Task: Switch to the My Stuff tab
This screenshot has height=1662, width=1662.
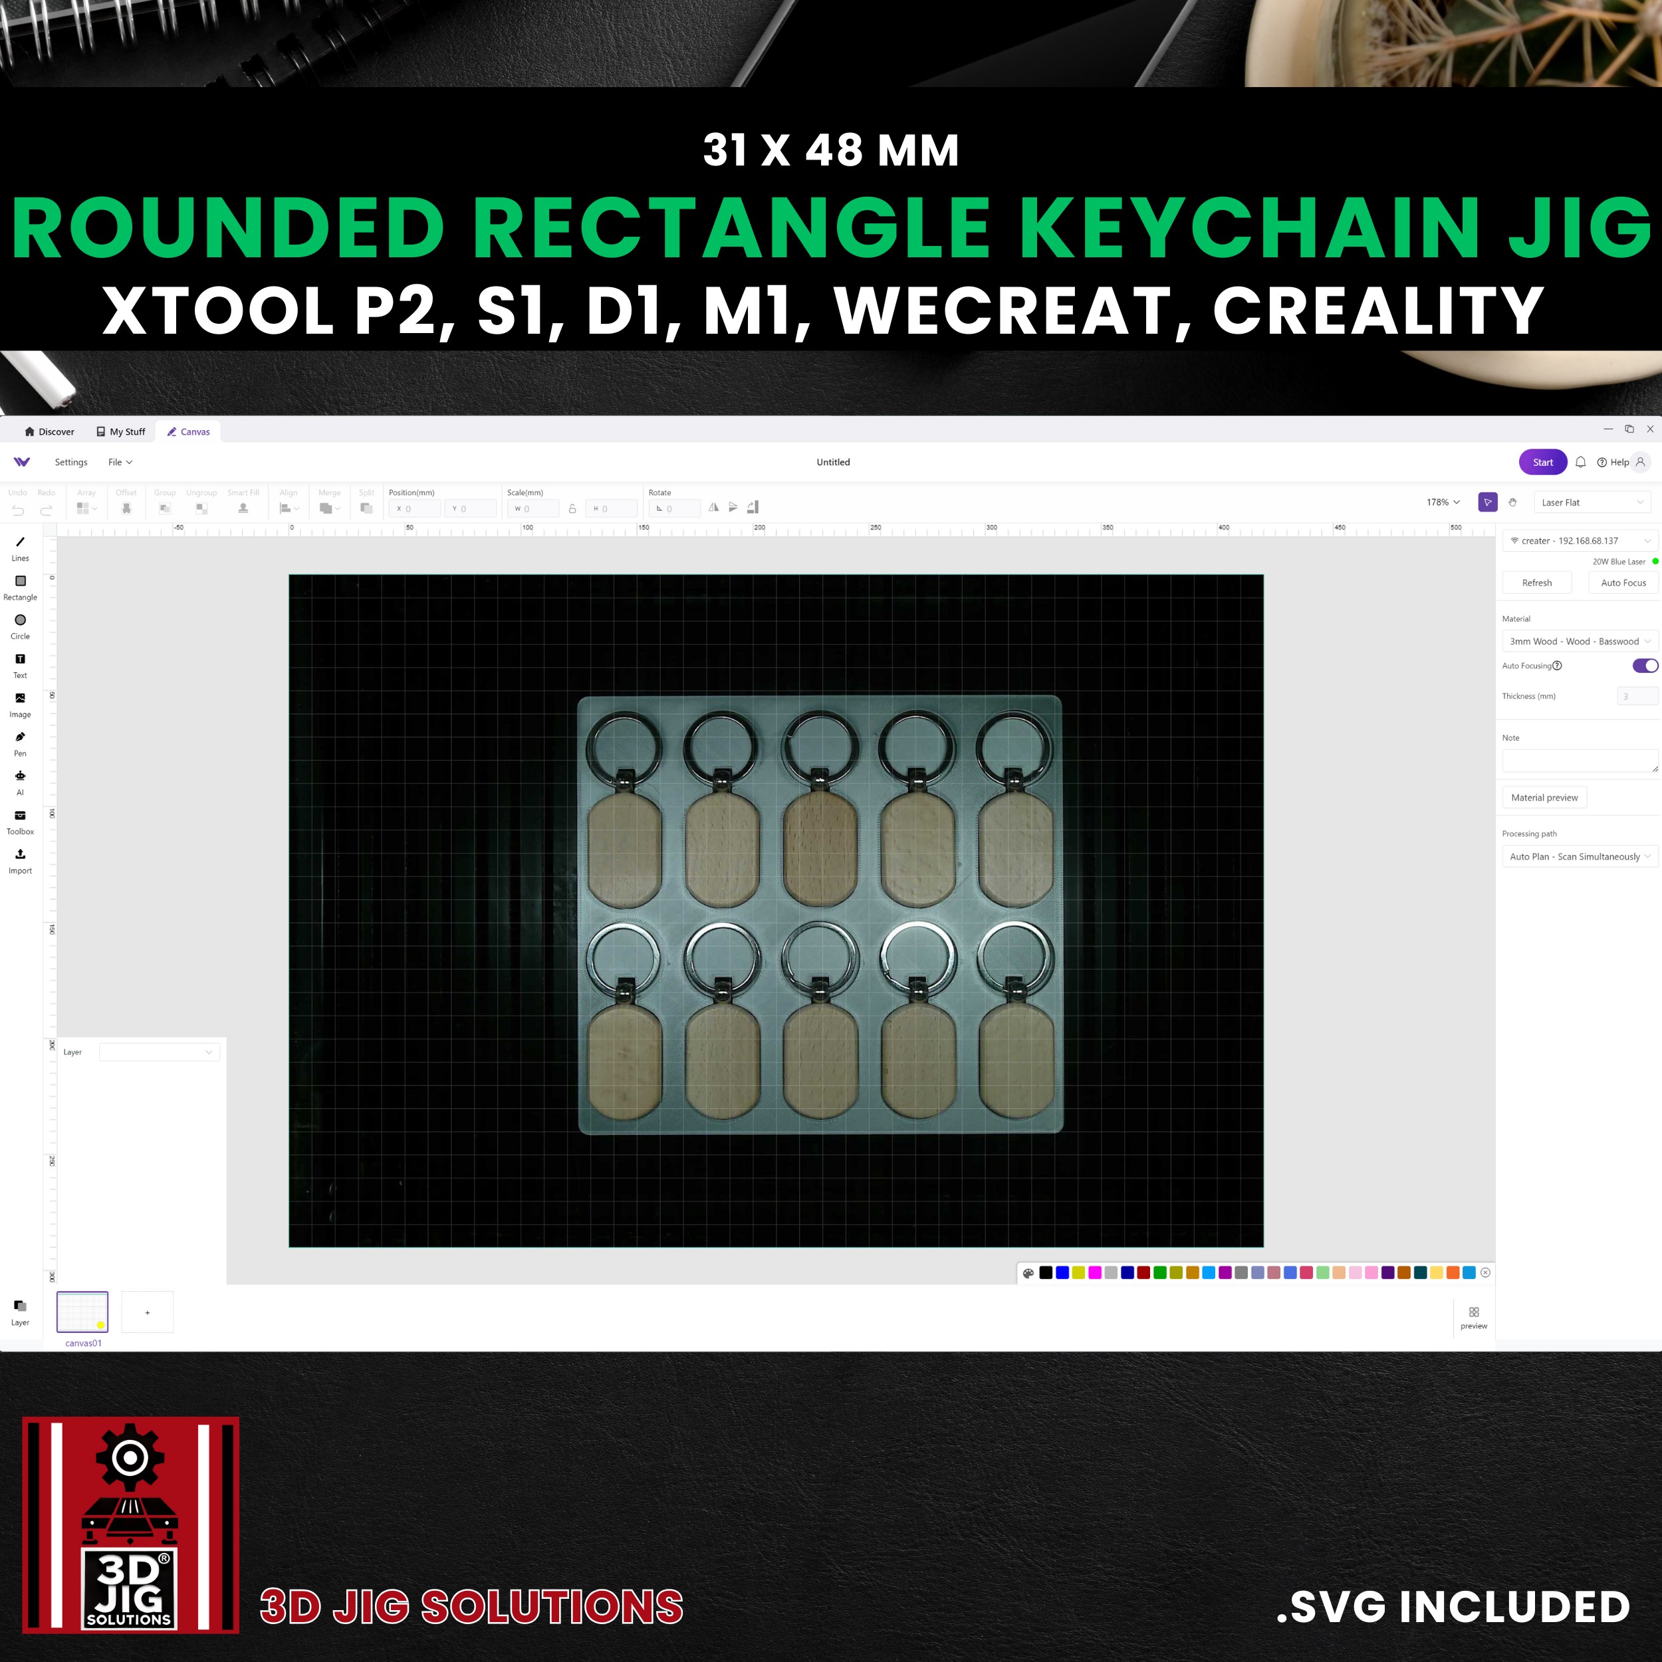Action: 120,432
